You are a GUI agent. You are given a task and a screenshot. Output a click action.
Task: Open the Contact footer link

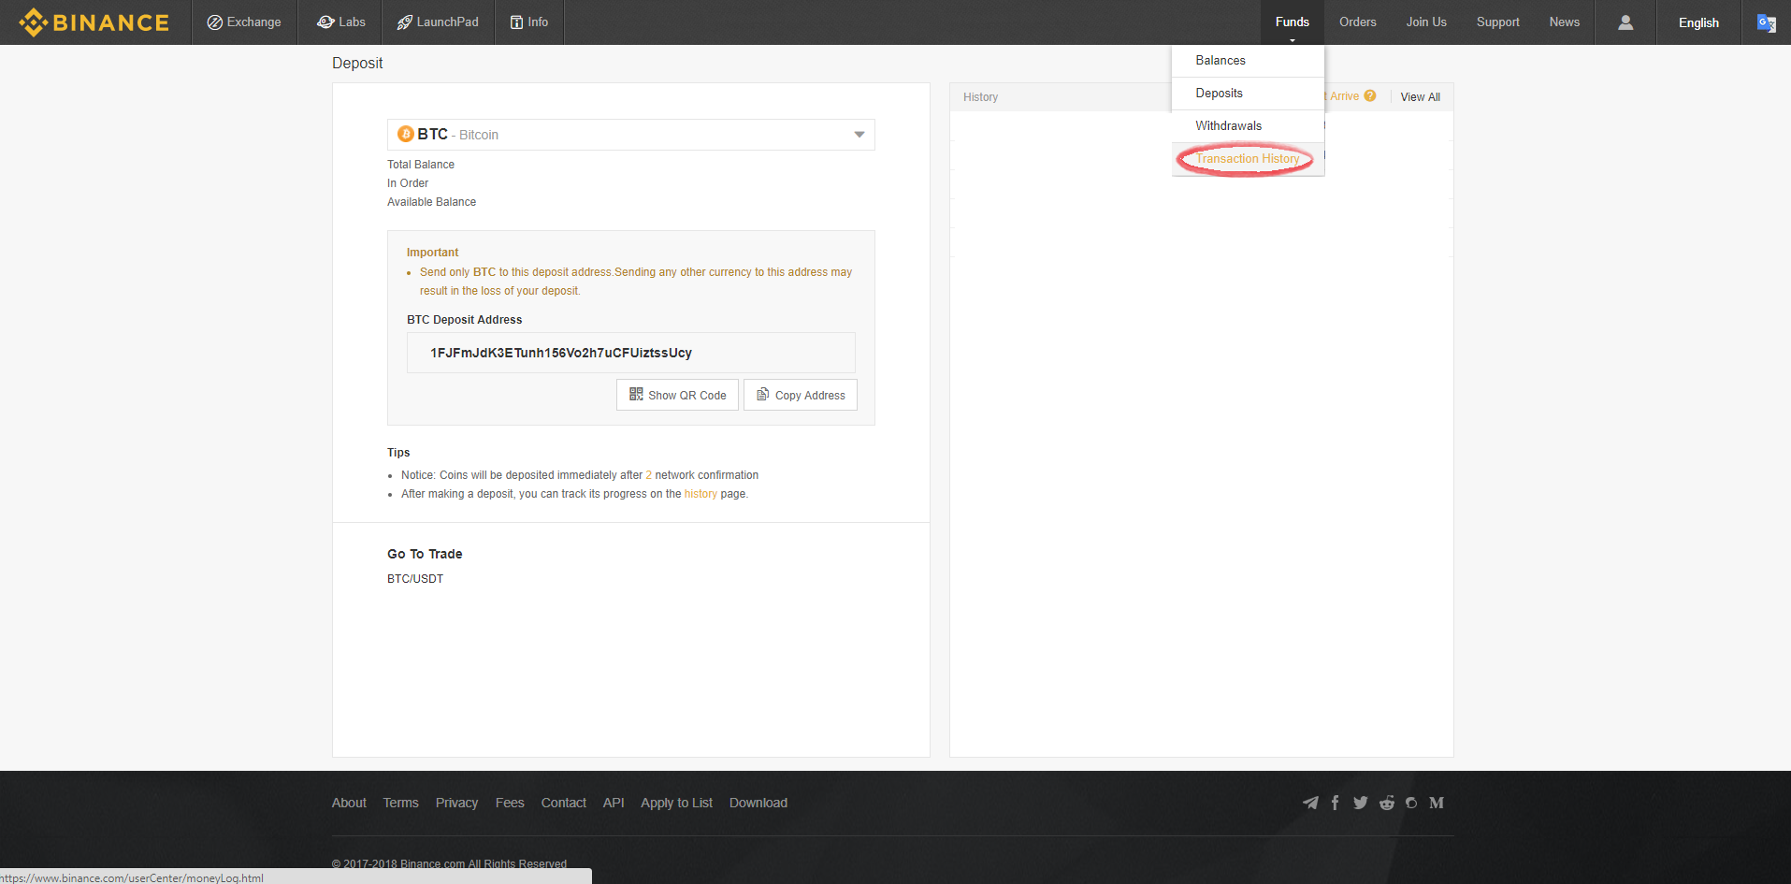[x=564, y=803]
